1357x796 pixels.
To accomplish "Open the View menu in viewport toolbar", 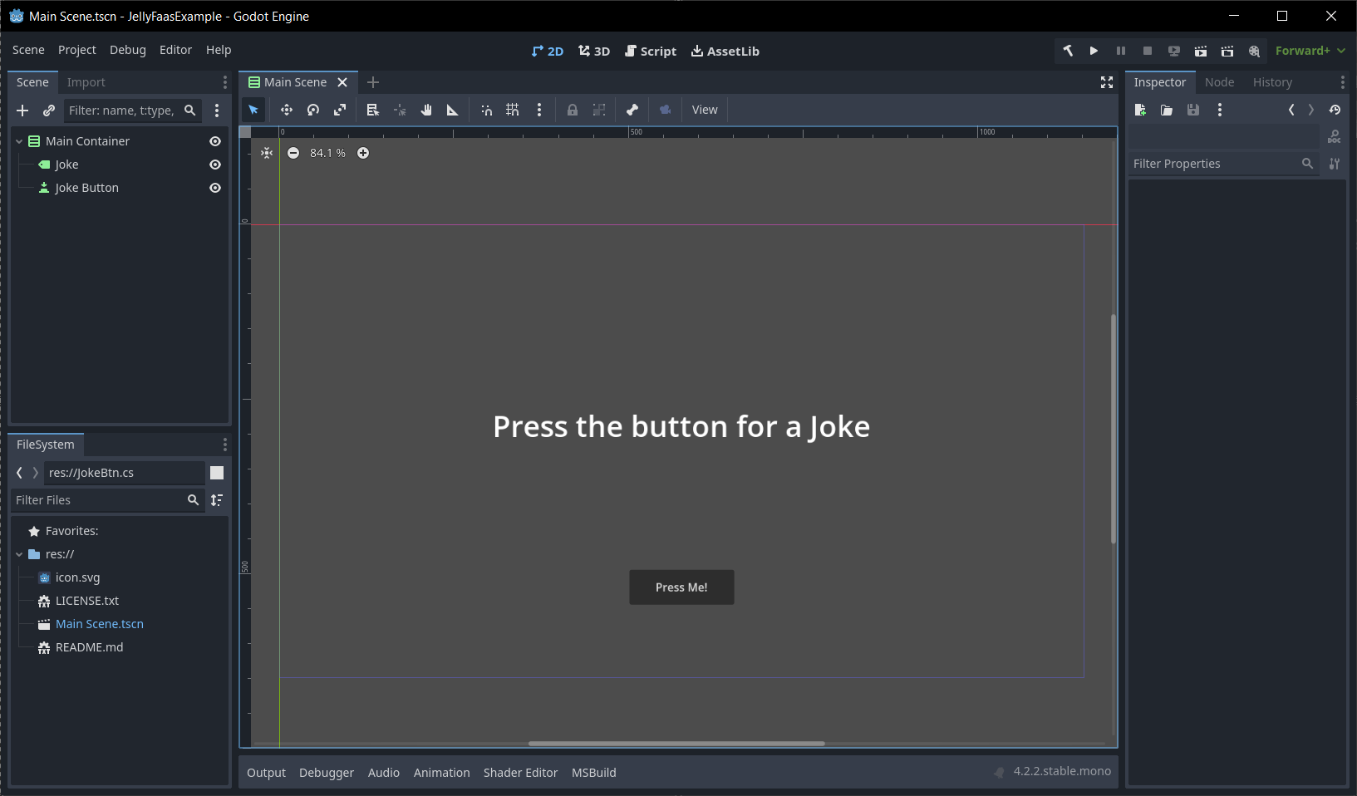I will [x=705, y=110].
